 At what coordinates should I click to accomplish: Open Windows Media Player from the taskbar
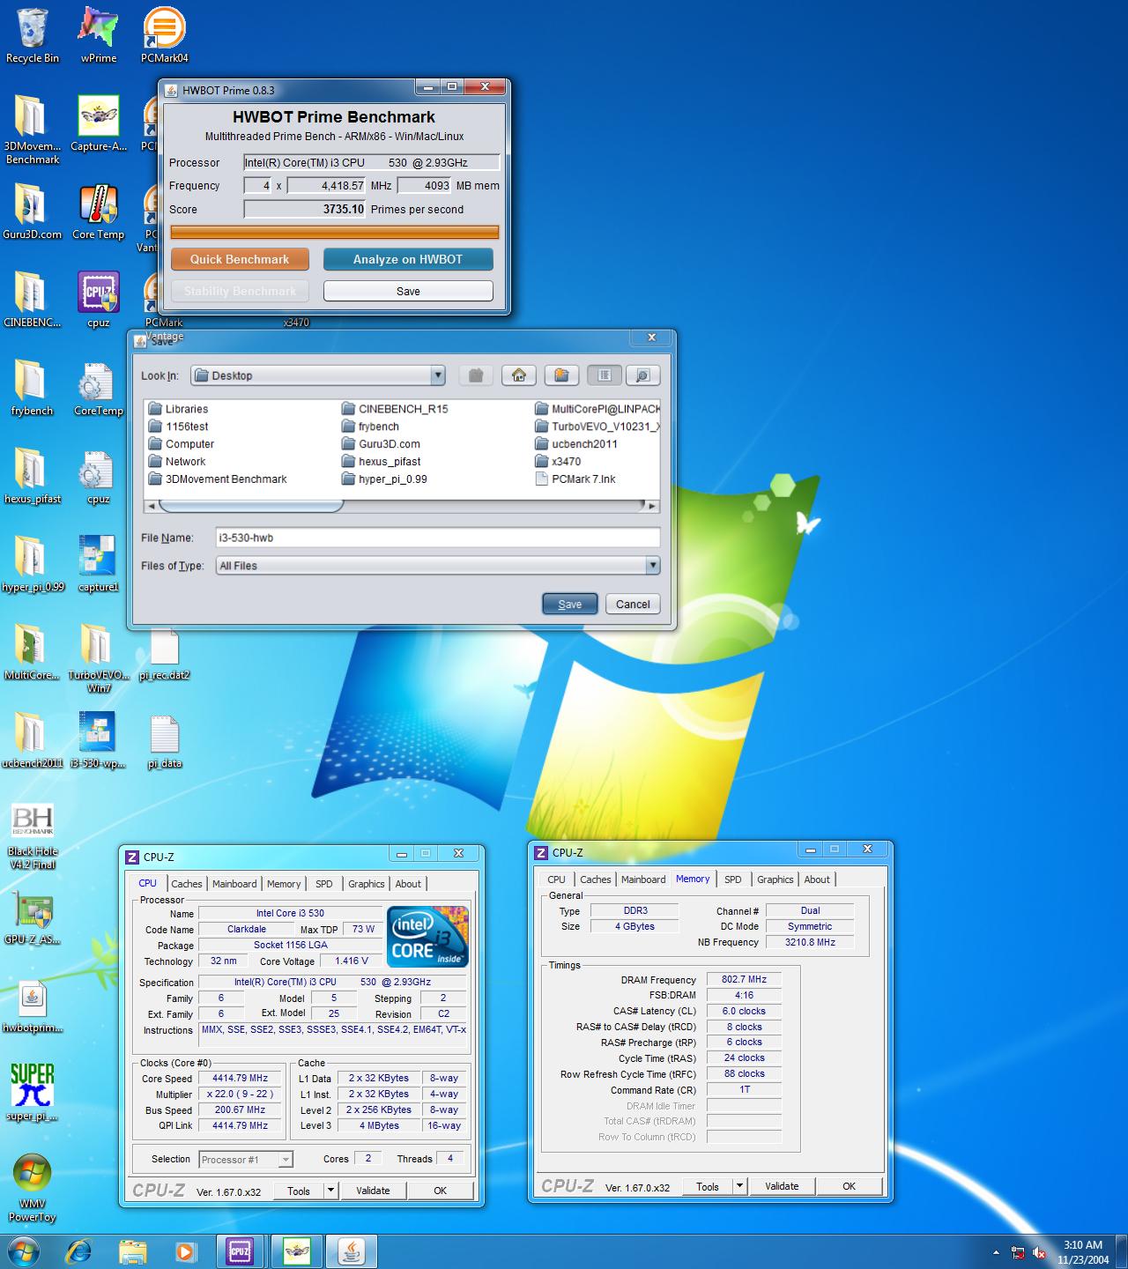point(186,1252)
